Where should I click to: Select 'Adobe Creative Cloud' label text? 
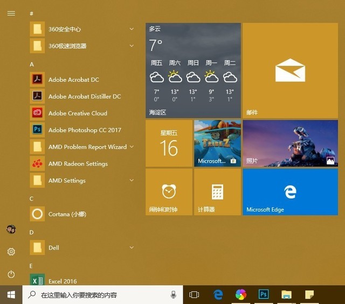click(78, 113)
